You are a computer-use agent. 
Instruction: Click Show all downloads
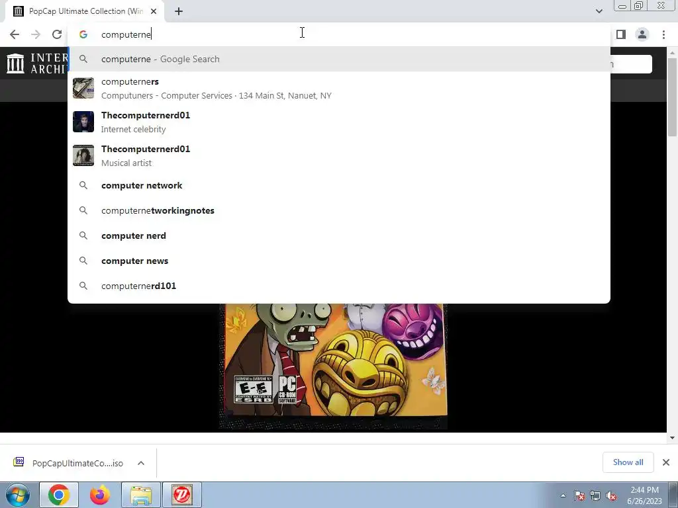point(628,462)
